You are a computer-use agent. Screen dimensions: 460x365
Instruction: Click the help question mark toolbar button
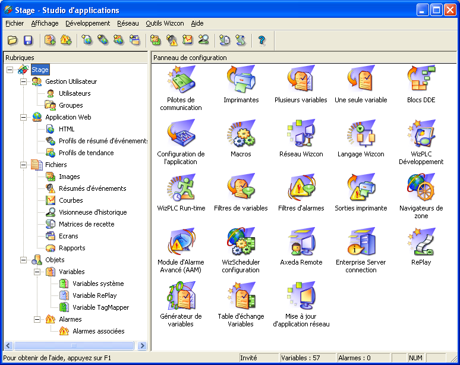coord(261,40)
